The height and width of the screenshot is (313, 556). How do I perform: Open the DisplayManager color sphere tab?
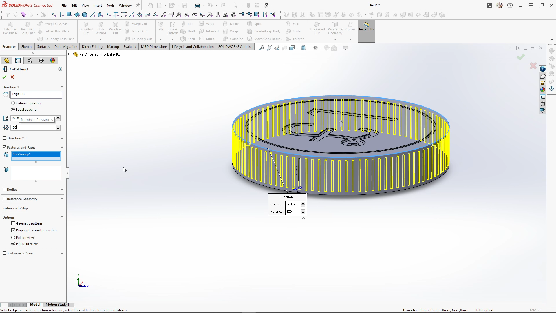pos(53,60)
